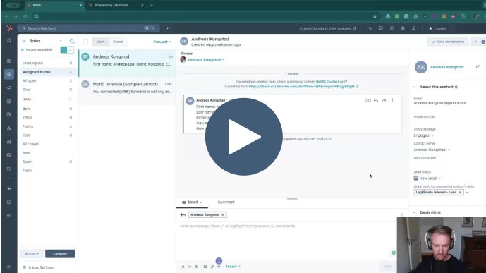Search inbox using the magnifier icon
The width and height of the screenshot is (486, 273).
click(x=72, y=41)
